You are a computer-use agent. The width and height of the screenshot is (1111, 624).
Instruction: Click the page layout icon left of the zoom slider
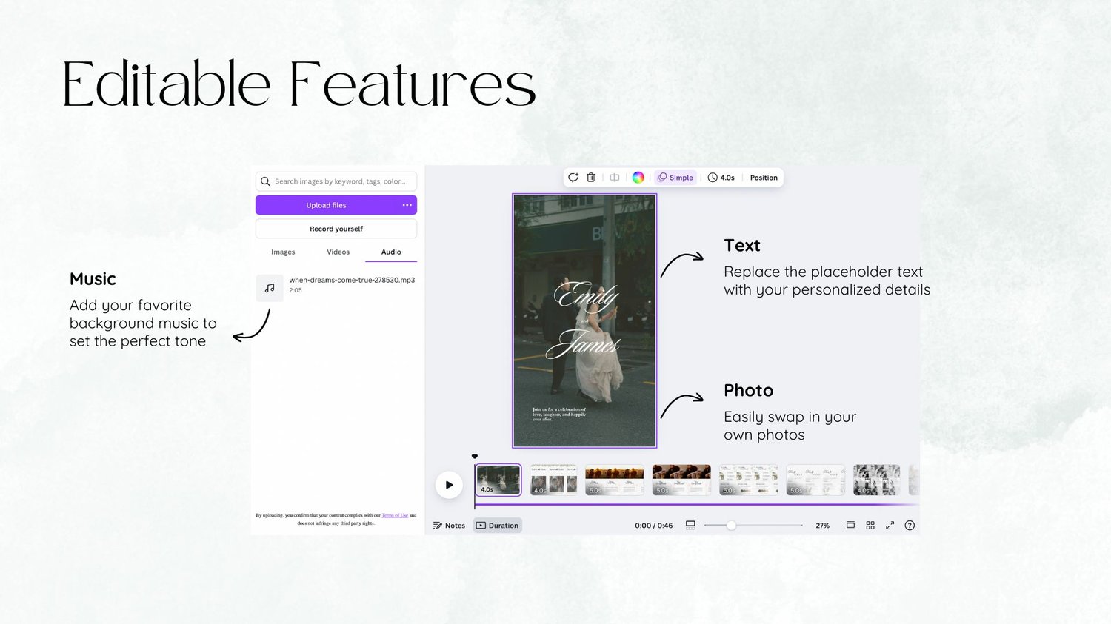coord(690,525)
